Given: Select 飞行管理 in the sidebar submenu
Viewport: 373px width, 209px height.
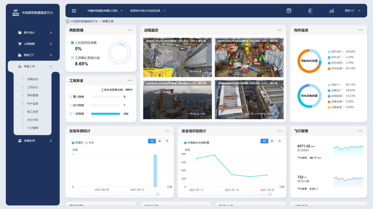Looking at the screenshot, I should 32,128.
